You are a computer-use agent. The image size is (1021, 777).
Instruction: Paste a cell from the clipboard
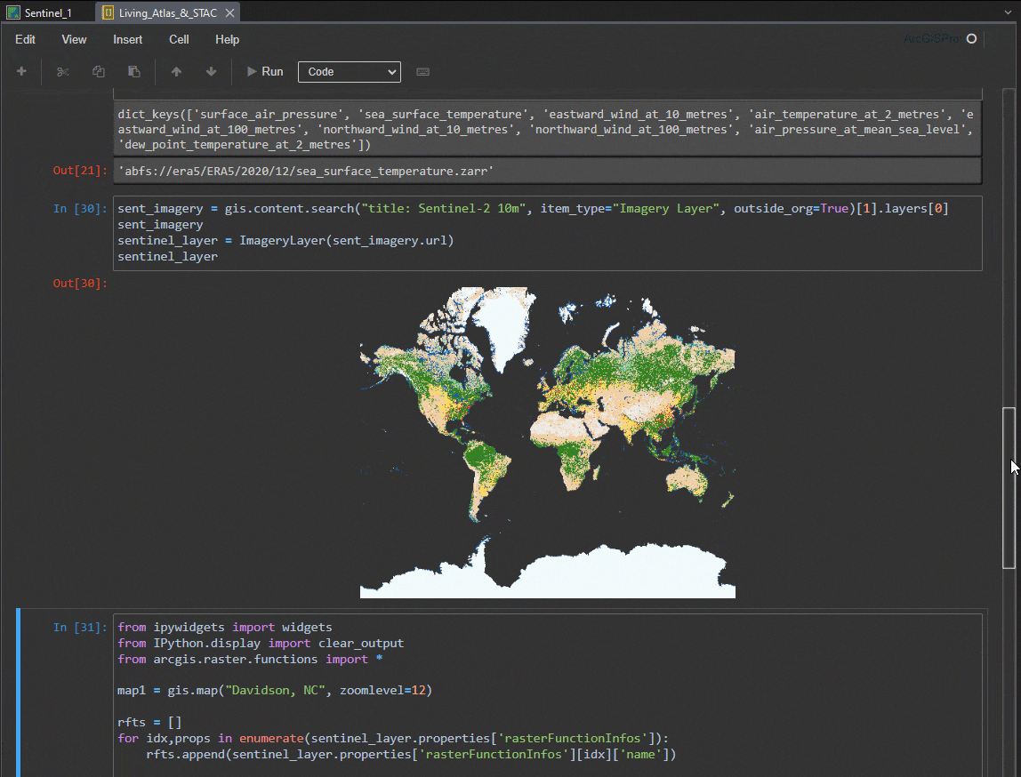(x=133, y=71)
